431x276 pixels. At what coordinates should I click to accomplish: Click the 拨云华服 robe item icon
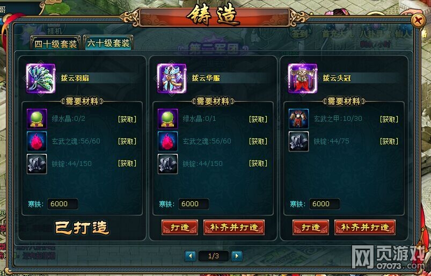tap(172, 78)
